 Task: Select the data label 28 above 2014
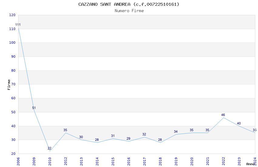coord(97,140)
